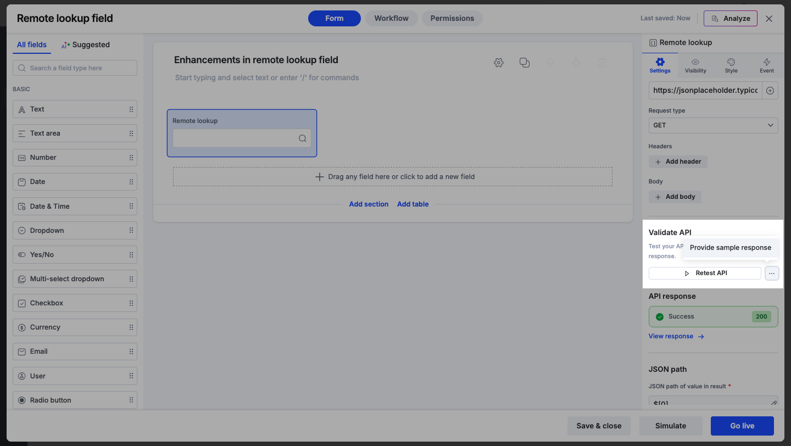Click Add header button
This screenshot has width=791, height=446.
(x=678, y=161)
